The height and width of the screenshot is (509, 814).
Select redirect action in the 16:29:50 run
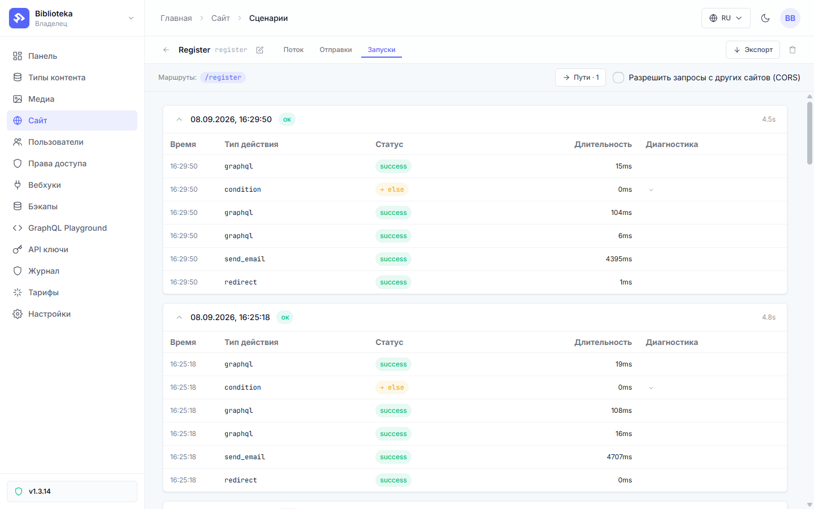pyautogui.click(x=241, y=282)
